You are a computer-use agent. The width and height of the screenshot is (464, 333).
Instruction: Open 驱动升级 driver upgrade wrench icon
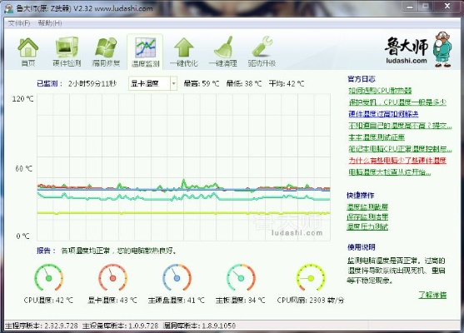click(262, 52)
